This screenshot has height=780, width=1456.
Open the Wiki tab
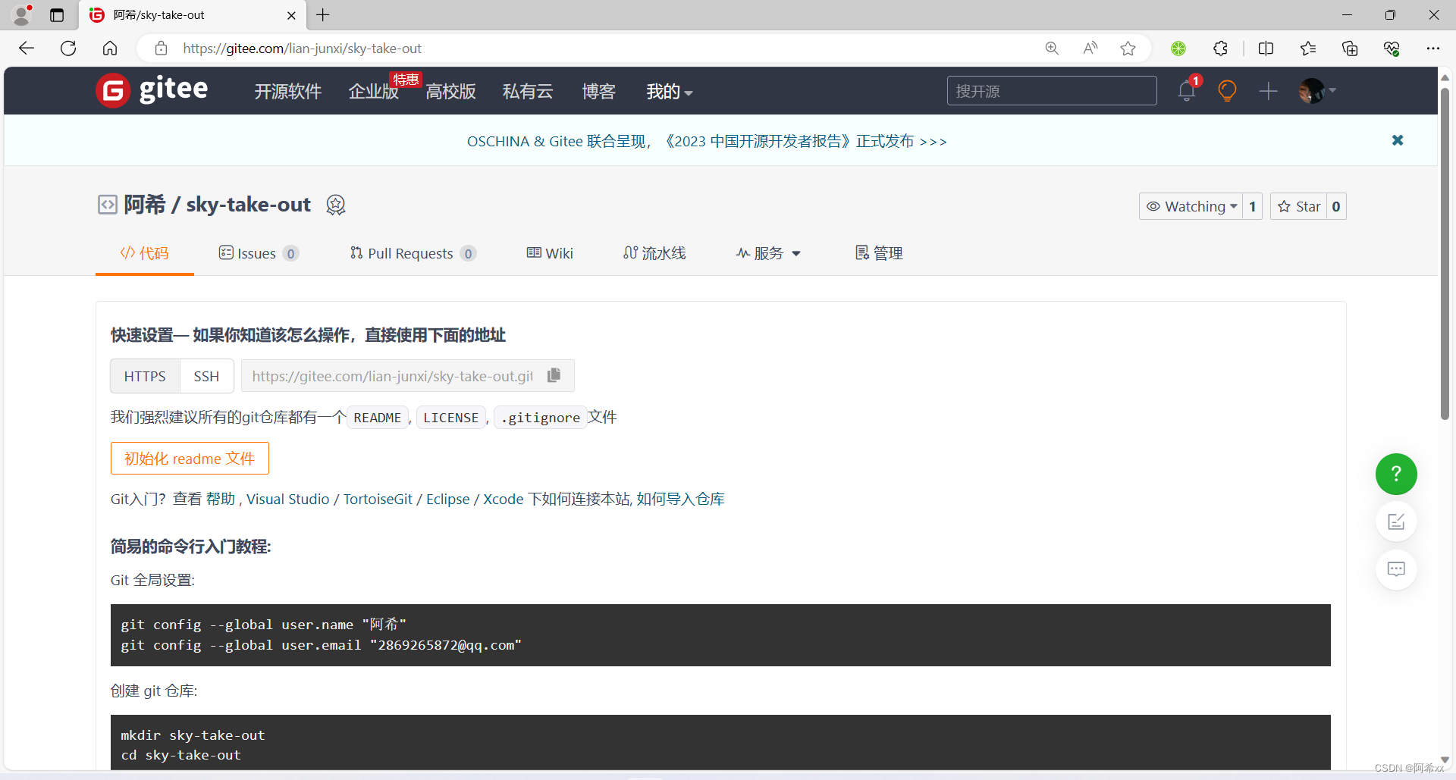550,253
